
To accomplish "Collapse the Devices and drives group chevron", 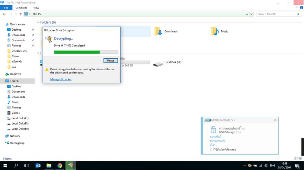I will coord(38,53).
